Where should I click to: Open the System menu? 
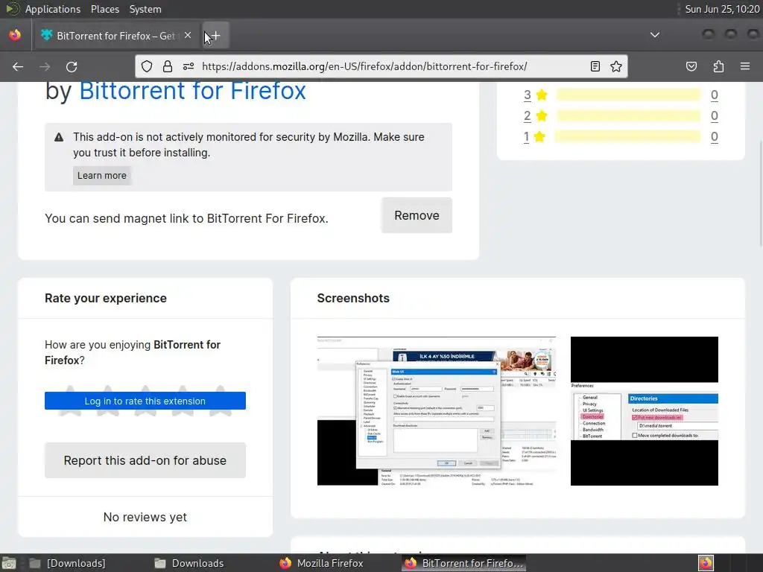[x=145, y=9]
